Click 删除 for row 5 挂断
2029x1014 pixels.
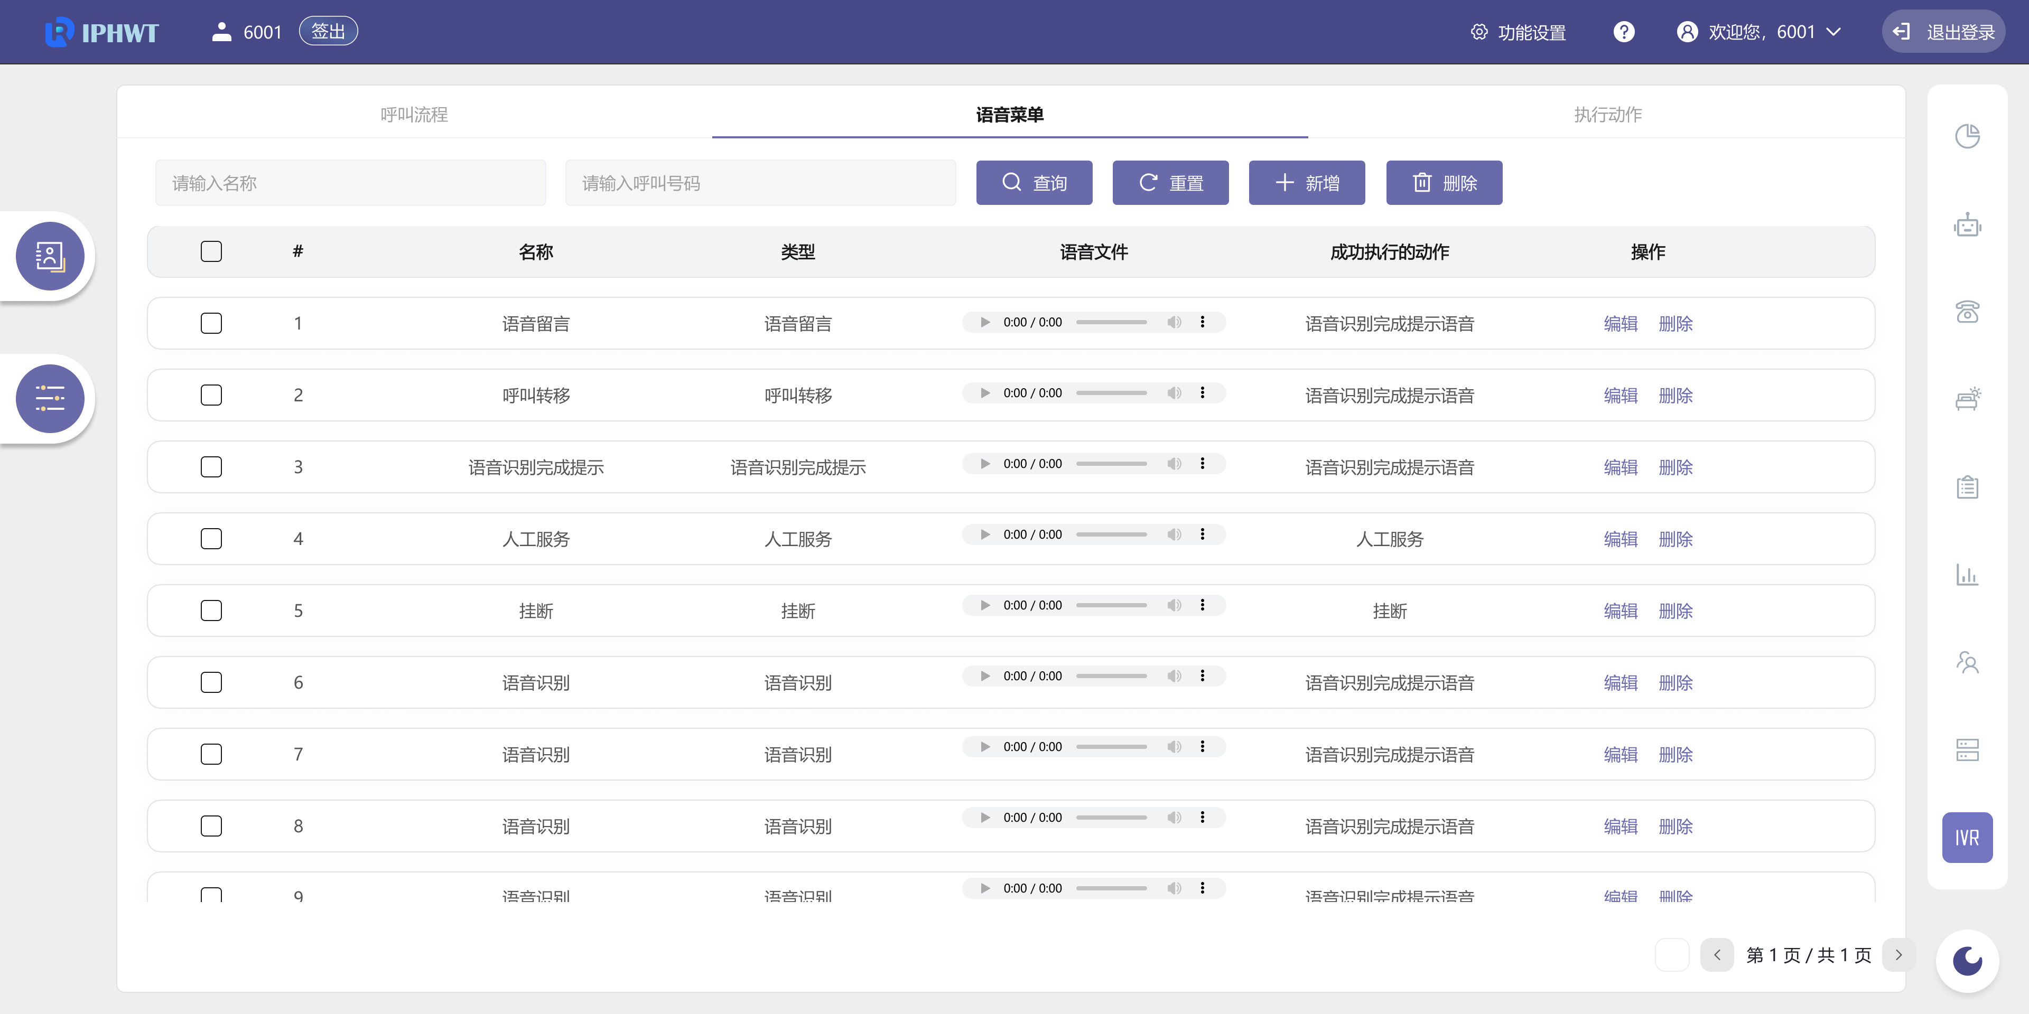coord(1676,611)
